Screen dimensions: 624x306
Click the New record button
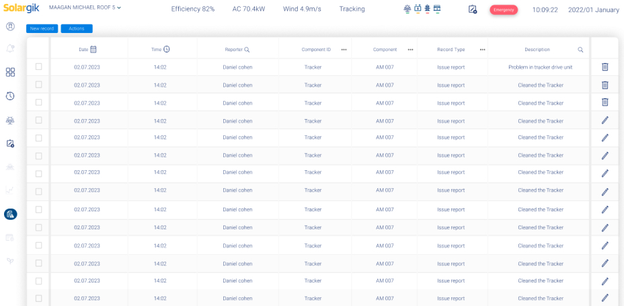coord(42,29)
